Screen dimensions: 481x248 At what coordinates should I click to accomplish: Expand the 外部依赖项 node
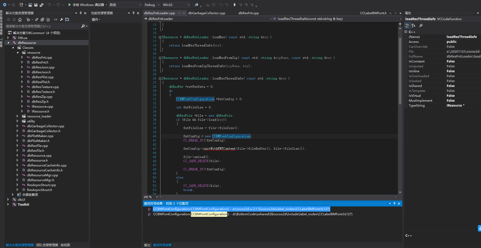(x=13, y=195)
